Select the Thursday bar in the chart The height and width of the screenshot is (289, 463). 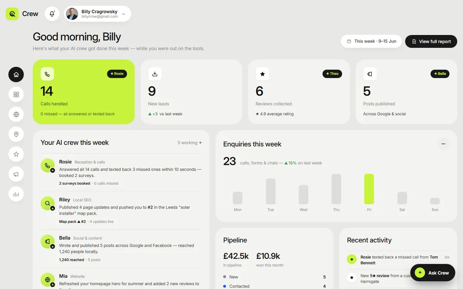[336, 189]
